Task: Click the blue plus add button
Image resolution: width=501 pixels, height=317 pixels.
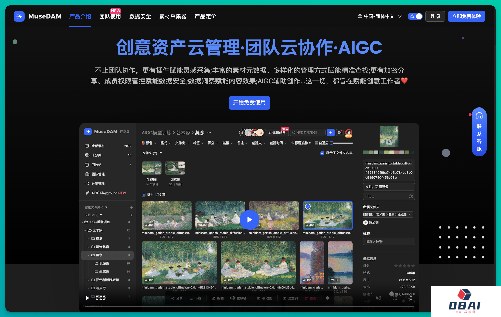Action: tap(330, 133)
